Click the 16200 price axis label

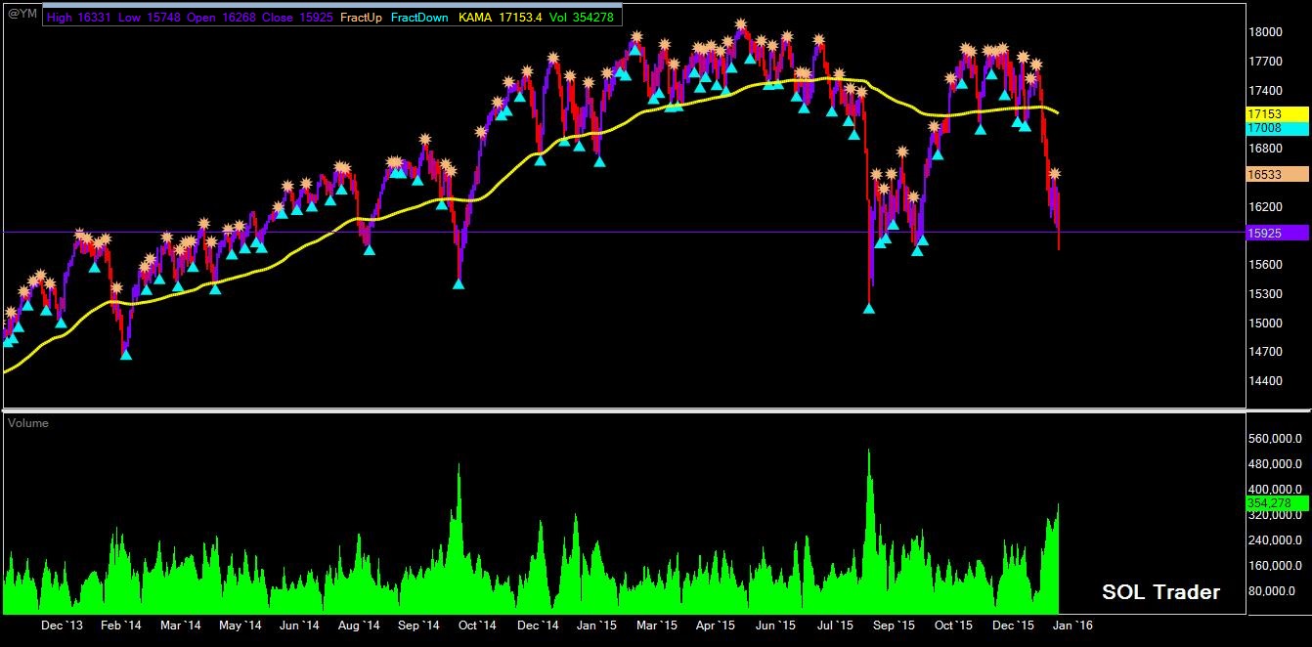(x=1265, y=207)
